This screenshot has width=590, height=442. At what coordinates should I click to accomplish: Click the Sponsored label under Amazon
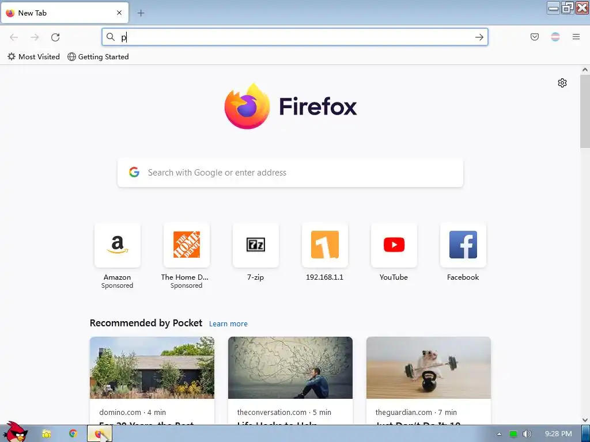pyautogui.click(x=118, y=285)
